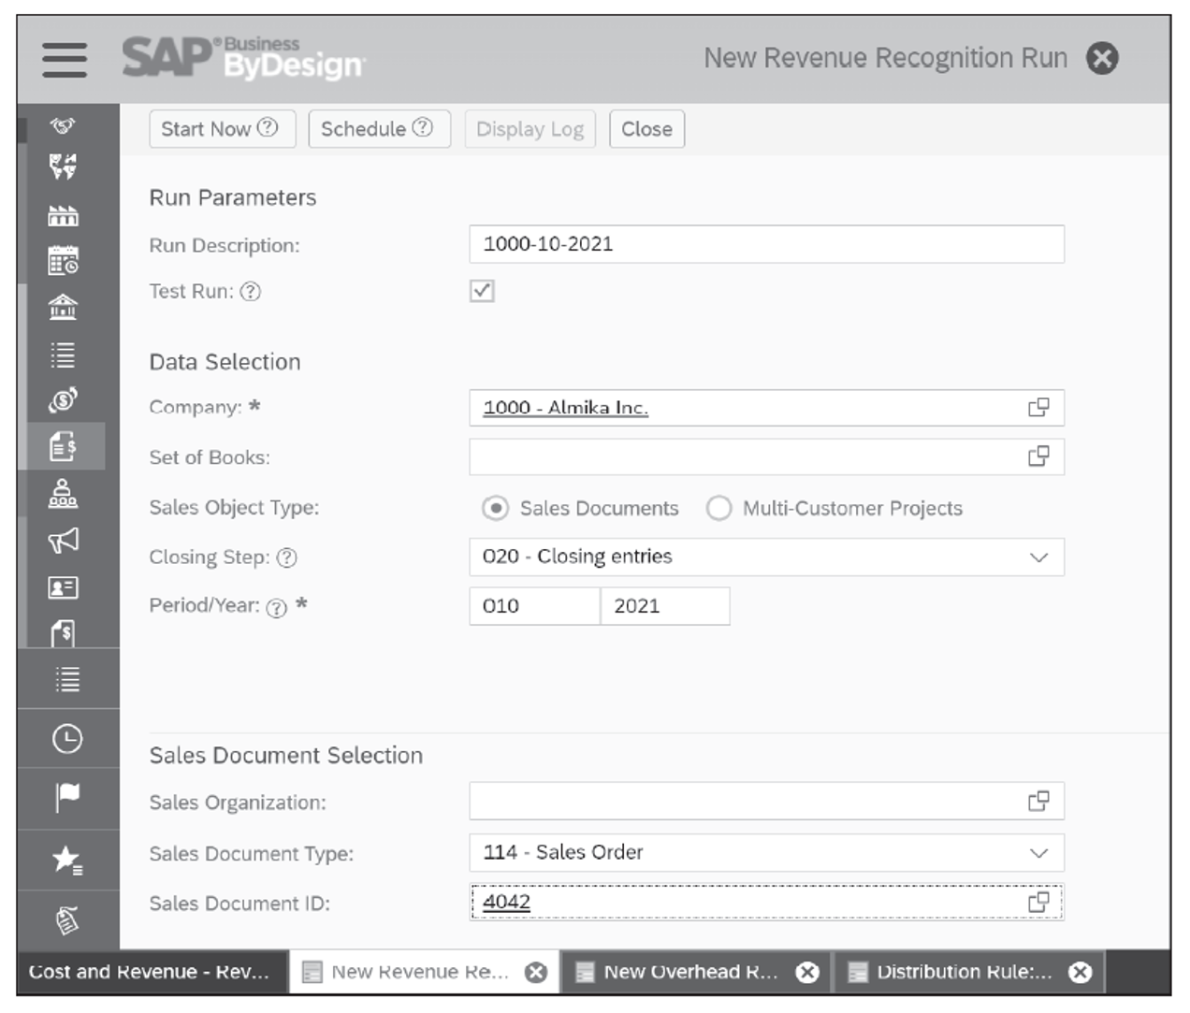Expand the Sales Document Type dropdown
The width and height of the screenshot is (1190, 1013).
pos(1041,852)
